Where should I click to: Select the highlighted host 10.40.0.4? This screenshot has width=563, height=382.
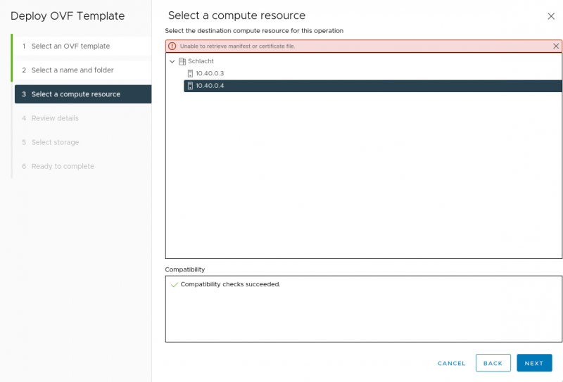(x=210, y=86)
